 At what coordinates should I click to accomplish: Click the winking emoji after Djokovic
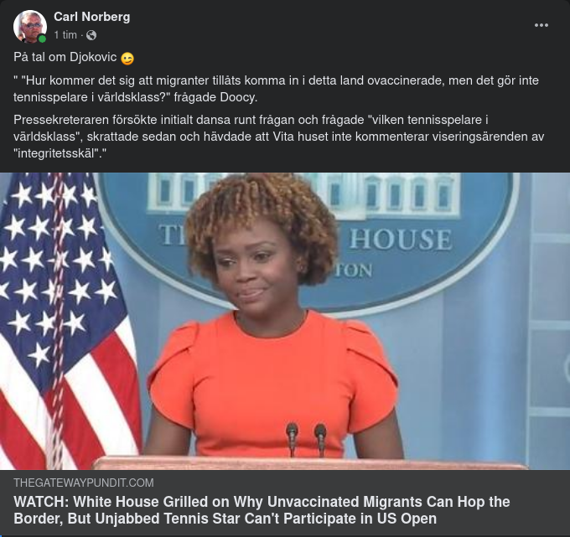point(127,58)
